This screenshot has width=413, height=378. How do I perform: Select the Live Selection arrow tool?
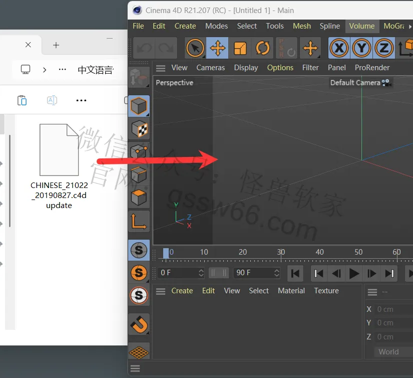tap(195, 48)
